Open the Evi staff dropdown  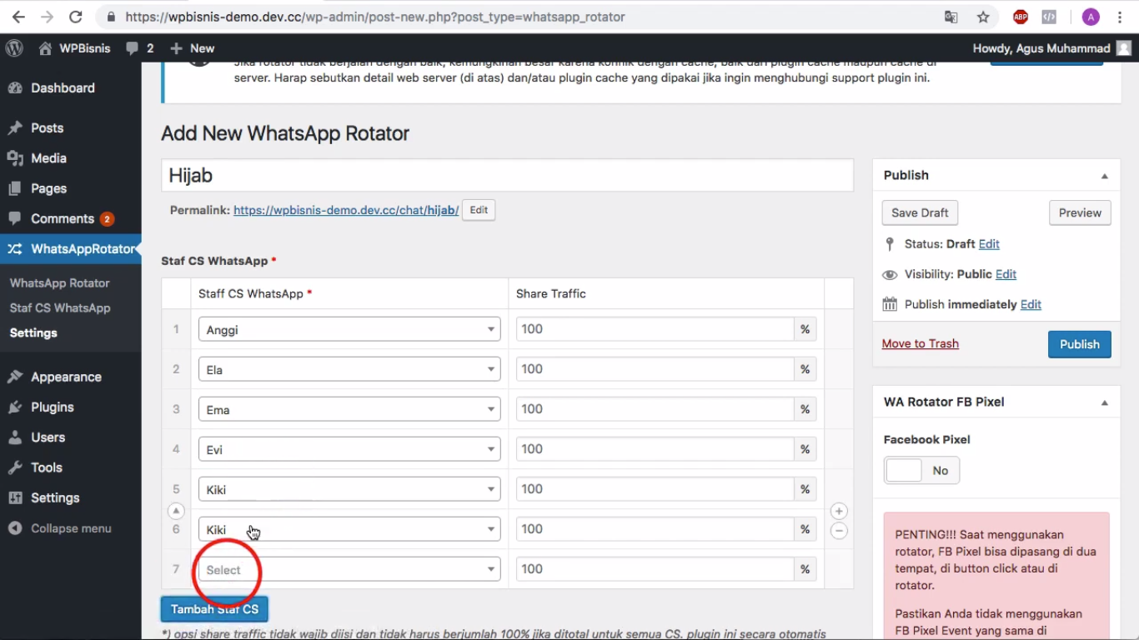point(349,449)
